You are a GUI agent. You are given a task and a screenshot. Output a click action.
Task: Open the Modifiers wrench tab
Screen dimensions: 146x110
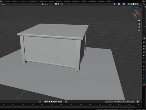coord(144,69)
